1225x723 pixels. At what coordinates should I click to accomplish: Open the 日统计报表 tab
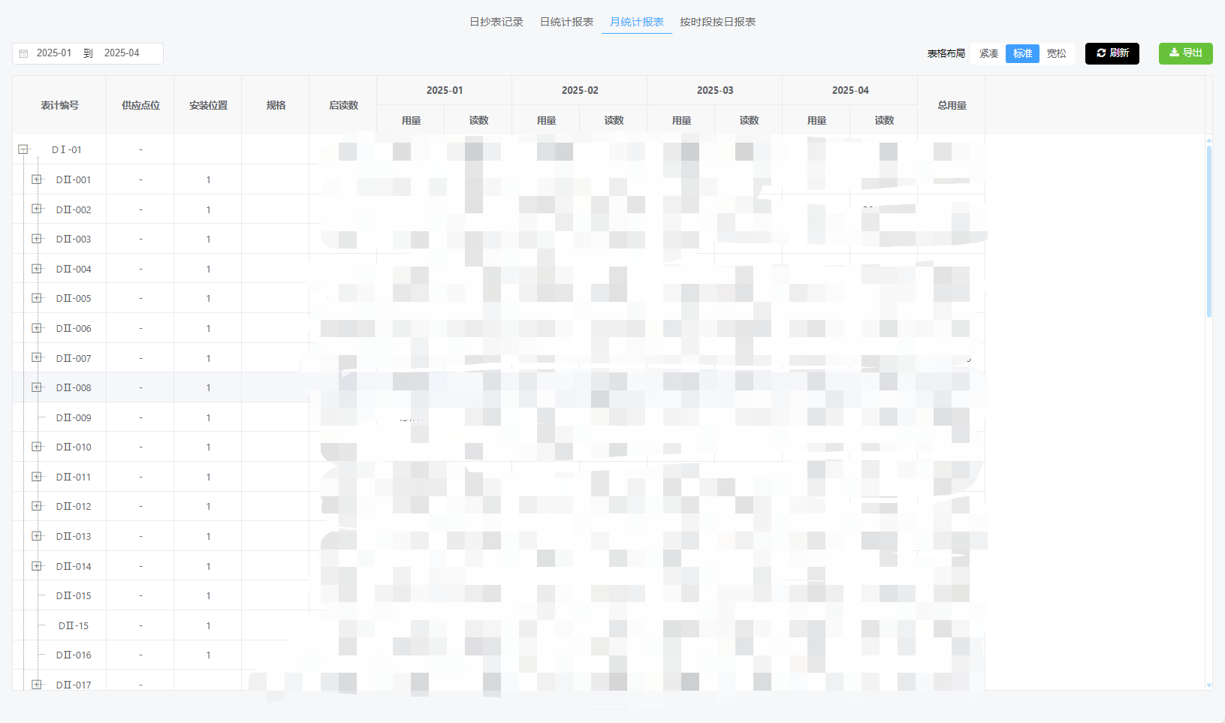(x=566, y=22)
